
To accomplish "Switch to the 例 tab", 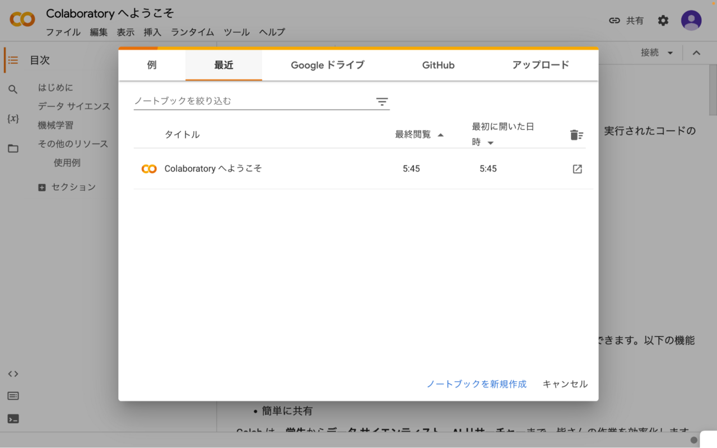I will 152,65.
